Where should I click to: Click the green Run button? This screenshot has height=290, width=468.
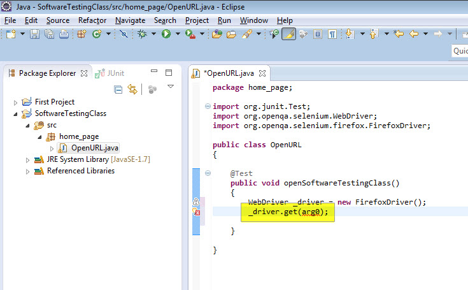(166, 34)
